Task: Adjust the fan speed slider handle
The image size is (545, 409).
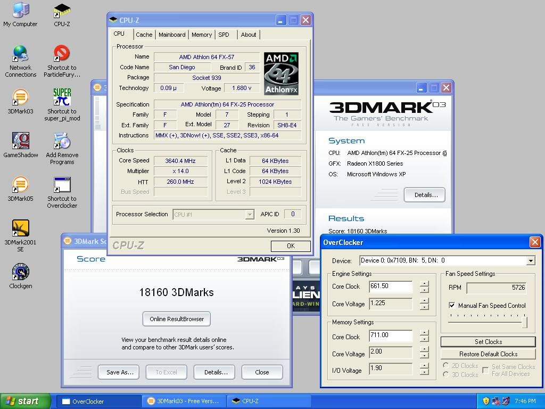Action: pyautogui.click(x=524, y=322)
